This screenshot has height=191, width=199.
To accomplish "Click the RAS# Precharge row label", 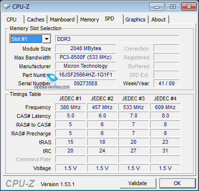I will point(31,134).
